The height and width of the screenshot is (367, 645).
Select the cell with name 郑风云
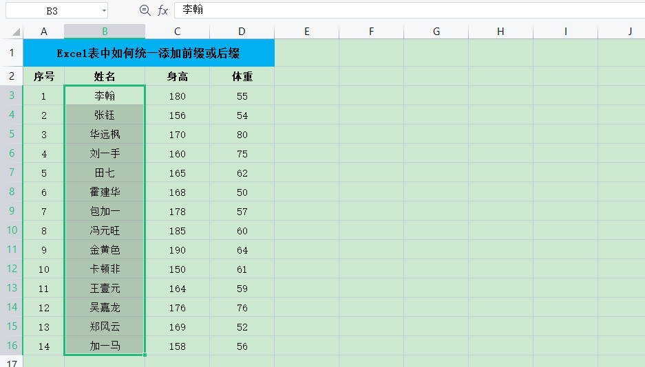pyautogui.click(x=105, y=327)
